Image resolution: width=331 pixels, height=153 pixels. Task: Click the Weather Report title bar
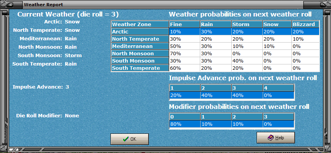coord(163,5)
